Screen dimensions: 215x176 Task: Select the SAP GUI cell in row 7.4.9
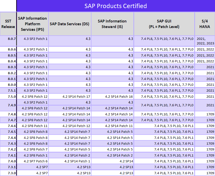164,105
